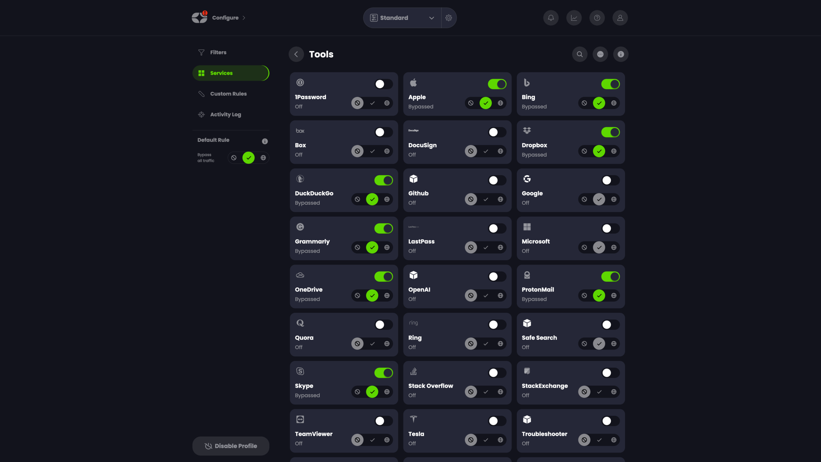Click the Configure breadcrumb link
Screen dimensions: 821x462
pos(225,18)
